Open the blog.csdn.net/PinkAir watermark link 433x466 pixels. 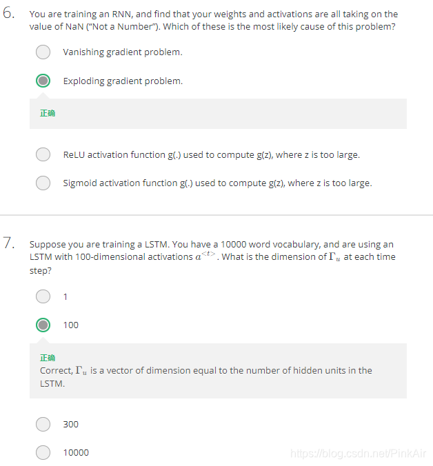tap(358, 454)
